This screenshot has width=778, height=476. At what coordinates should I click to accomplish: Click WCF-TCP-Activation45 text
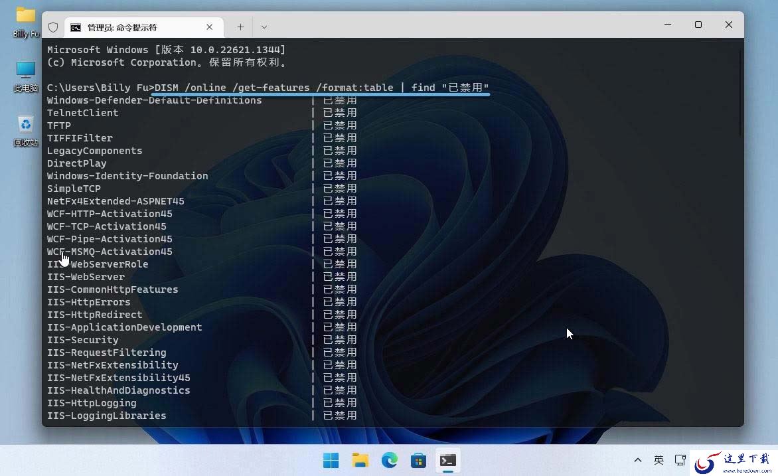coord(107,226)
